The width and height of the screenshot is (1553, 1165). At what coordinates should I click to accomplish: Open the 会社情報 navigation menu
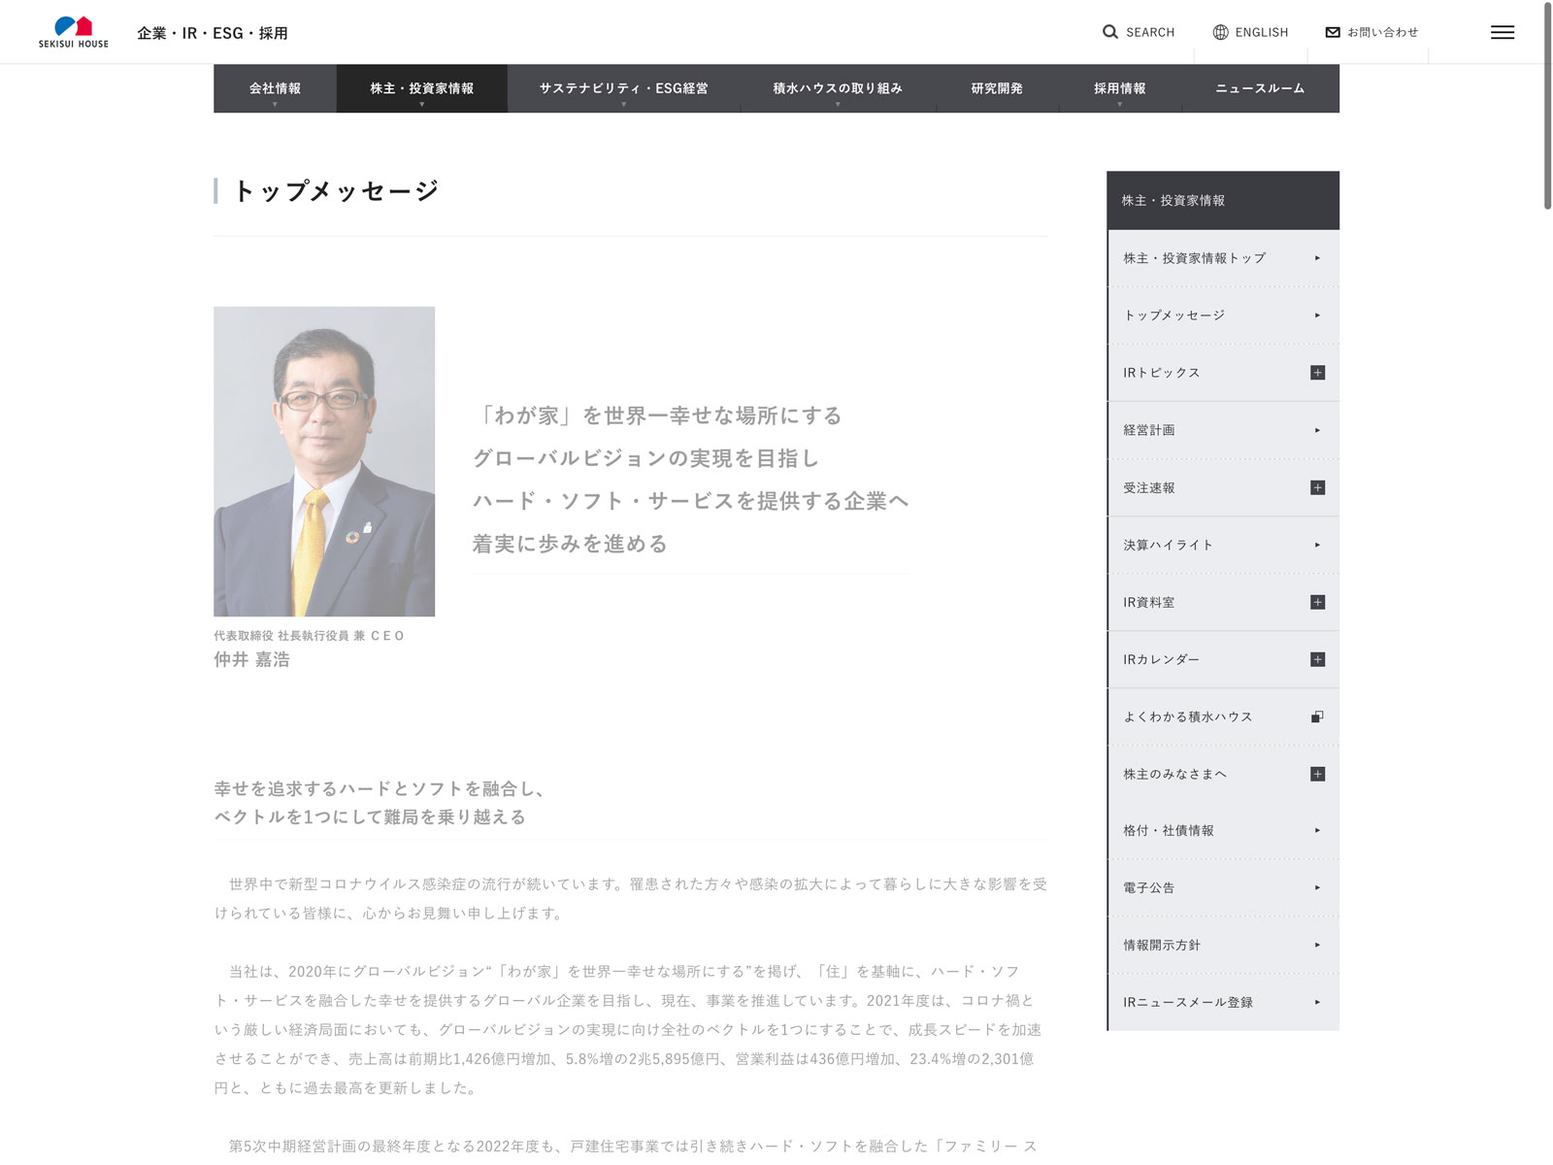[x=275, y=88]
